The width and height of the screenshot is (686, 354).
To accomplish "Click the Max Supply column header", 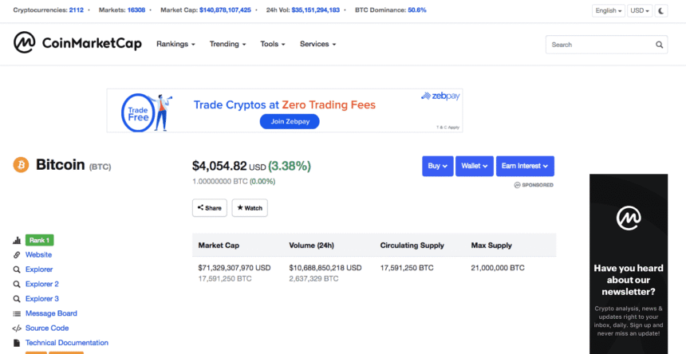I will pos(491,246).
